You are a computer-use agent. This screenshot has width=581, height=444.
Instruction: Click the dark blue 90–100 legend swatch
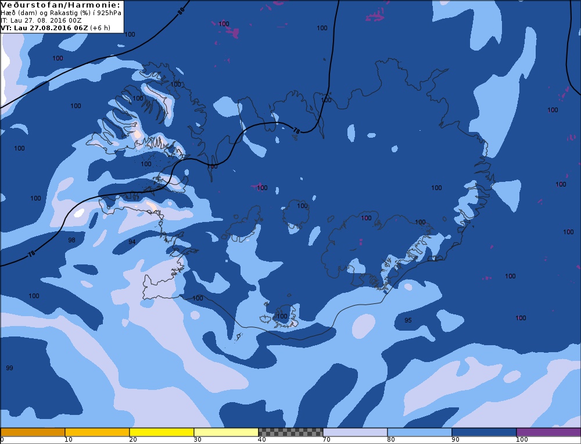point(484,432)
